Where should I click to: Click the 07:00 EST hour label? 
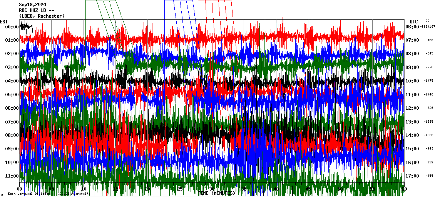[11, 122]
